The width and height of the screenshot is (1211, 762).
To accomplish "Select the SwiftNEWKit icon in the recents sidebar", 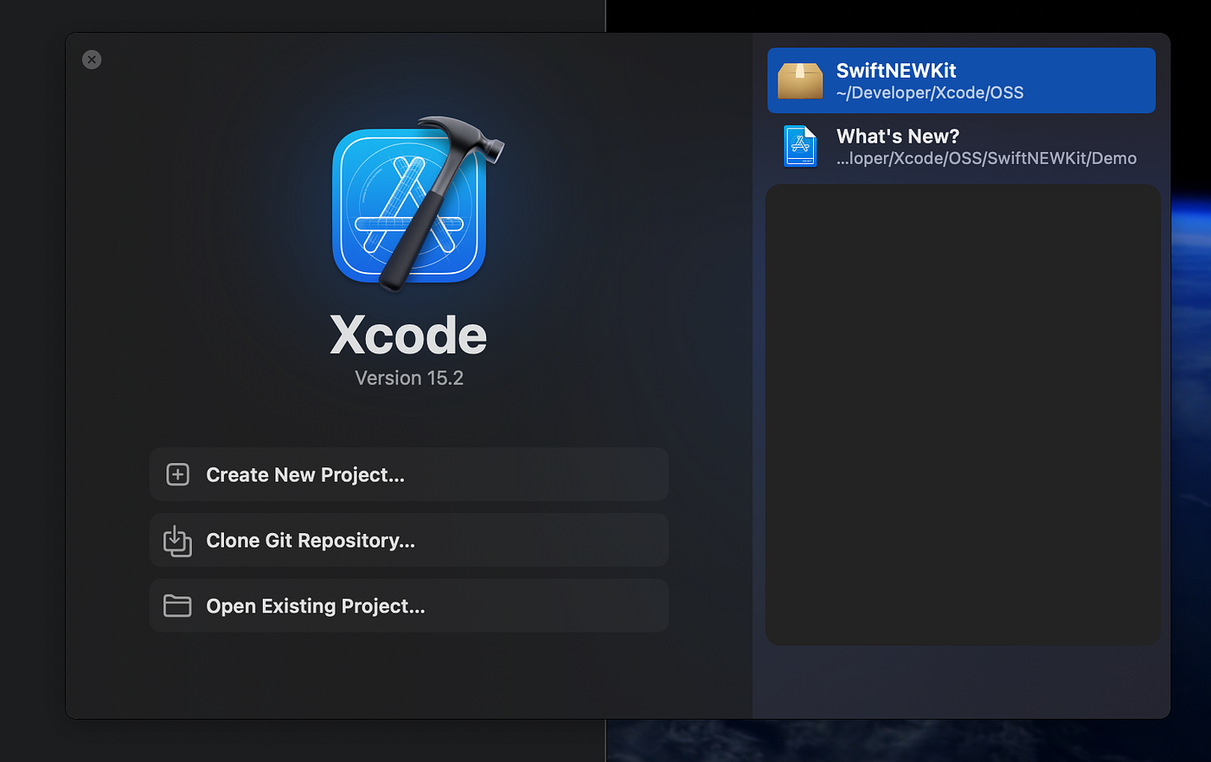I will (800, 79).
